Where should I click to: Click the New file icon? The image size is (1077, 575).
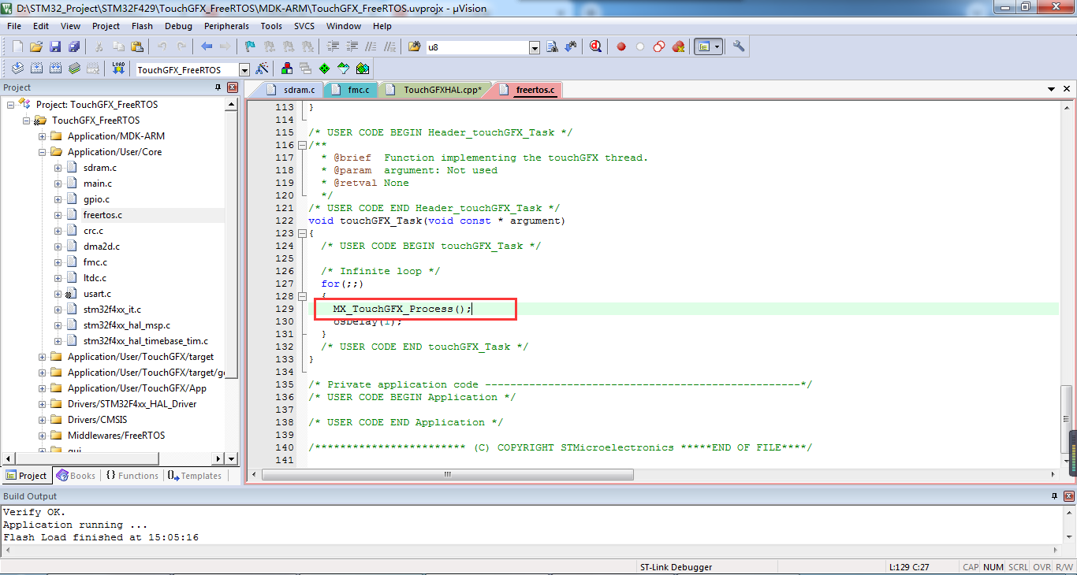(17, 47)
